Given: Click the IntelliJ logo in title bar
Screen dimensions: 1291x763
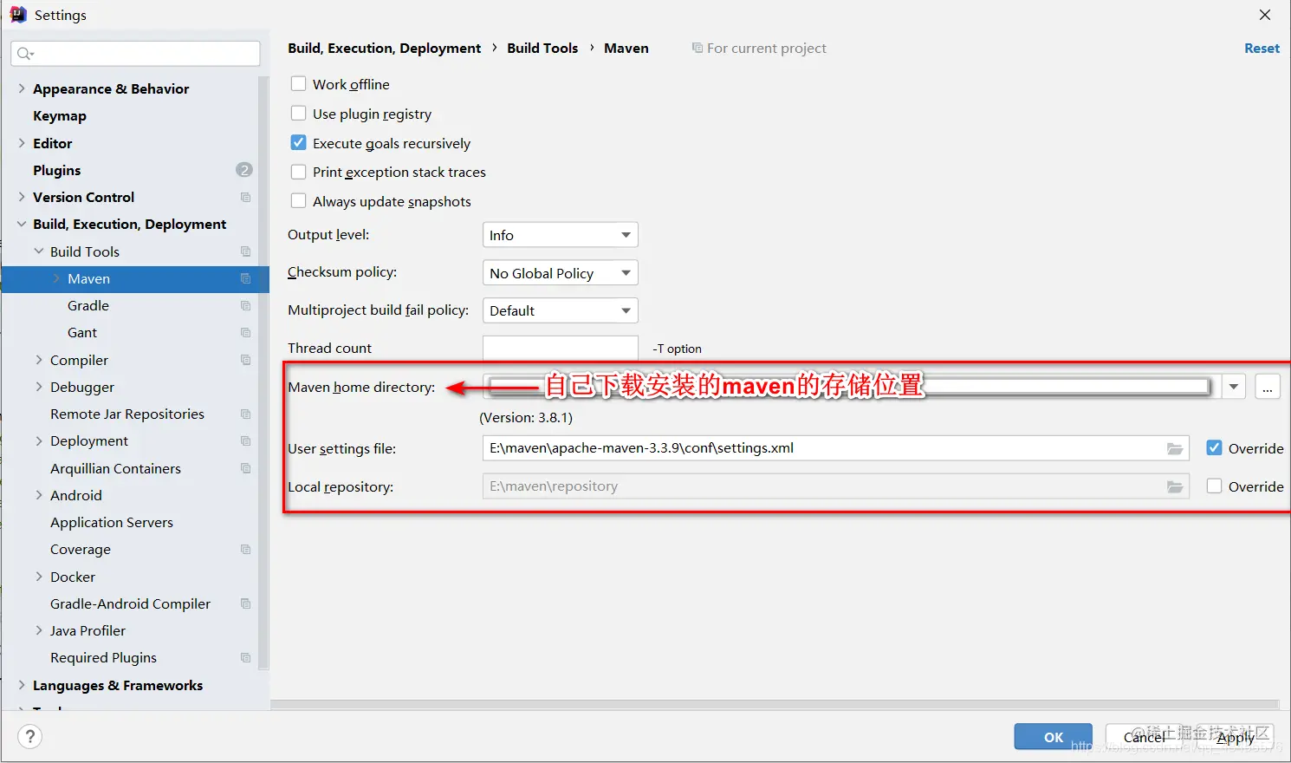Looking at the screenshot, I should [x=17, y=15].
